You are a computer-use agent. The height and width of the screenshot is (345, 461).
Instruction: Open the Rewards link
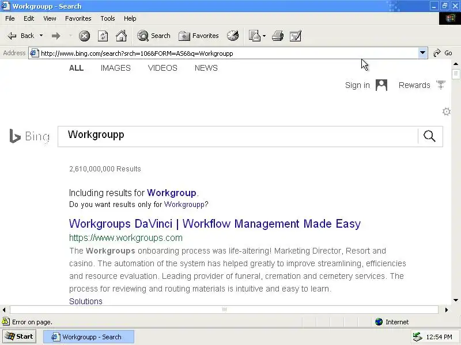click(x=414, y=85)
